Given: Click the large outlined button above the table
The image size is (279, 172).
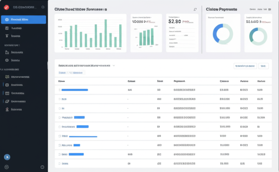Looking at the screenshot, I should (x=244, y=66).
